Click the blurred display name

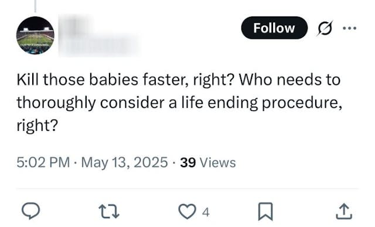[x=76, y=26]
